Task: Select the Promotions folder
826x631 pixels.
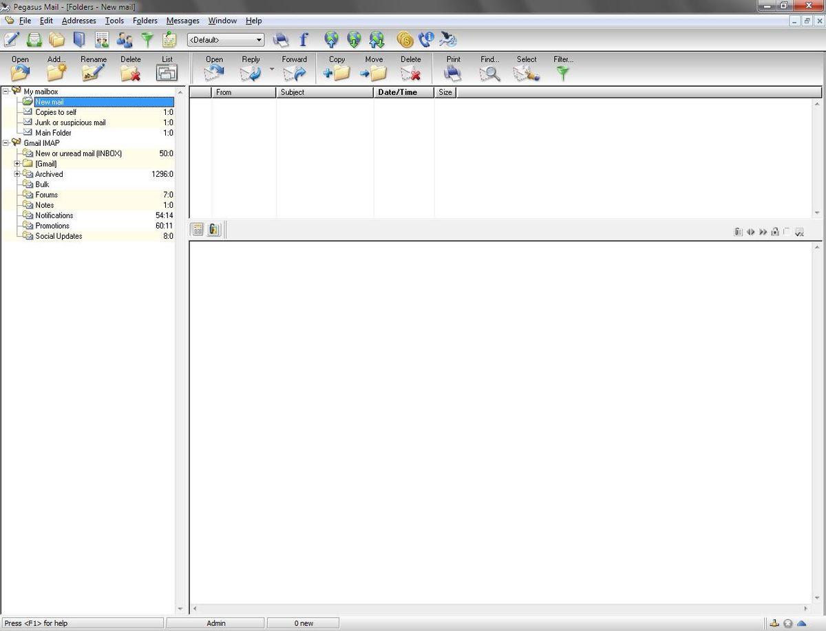Action: click(52, 226)
